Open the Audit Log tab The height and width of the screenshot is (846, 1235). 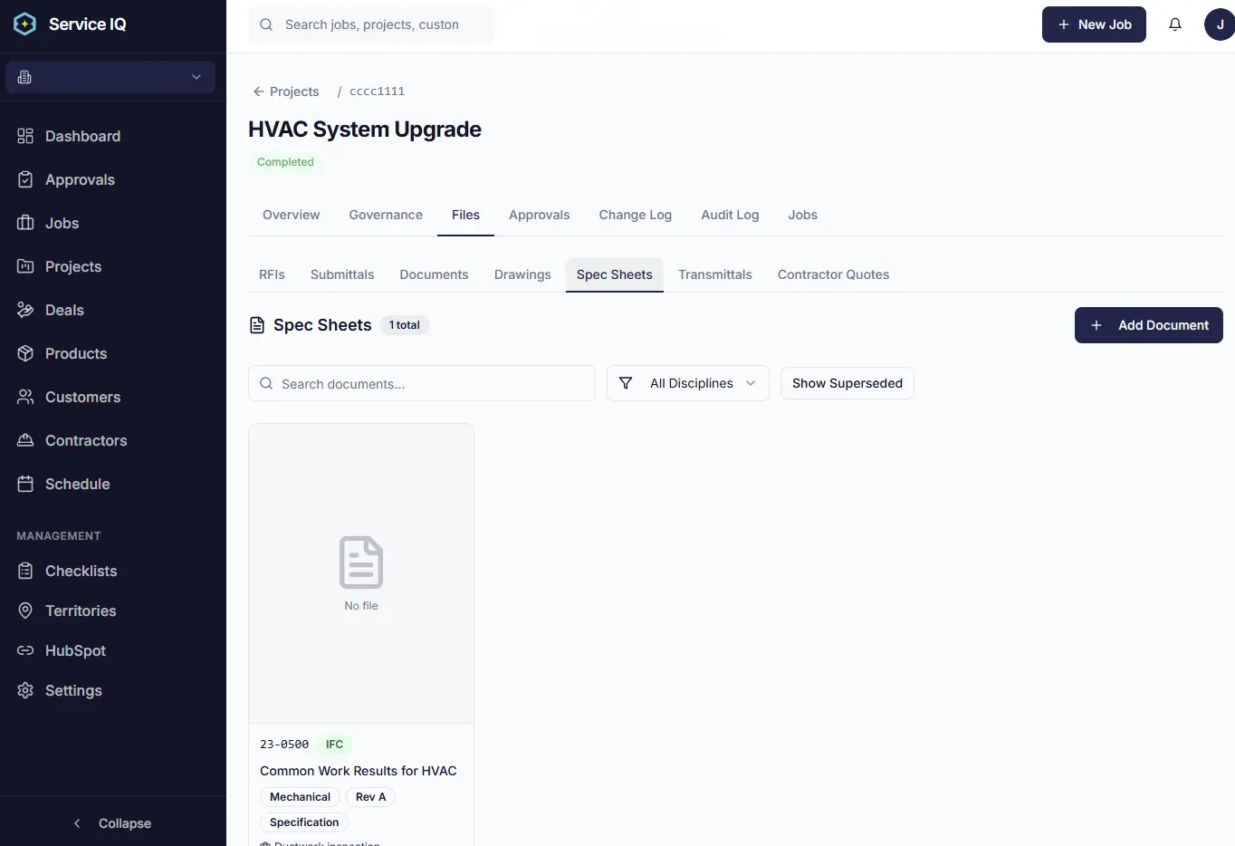[x=730, y=215]
